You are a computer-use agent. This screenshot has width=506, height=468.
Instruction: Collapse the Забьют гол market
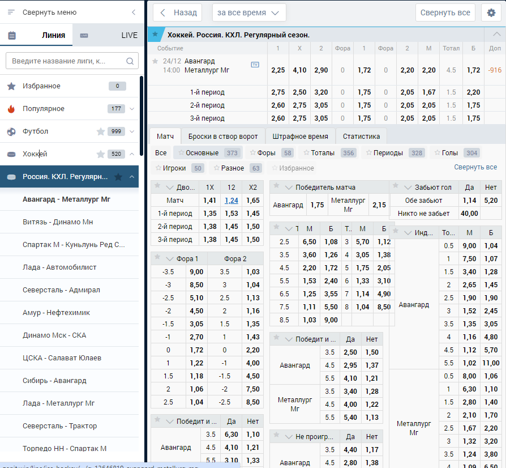408,188
